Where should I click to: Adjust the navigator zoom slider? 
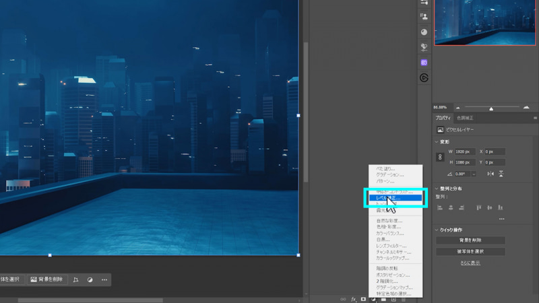pyautogui.click(x=491, y=108)
